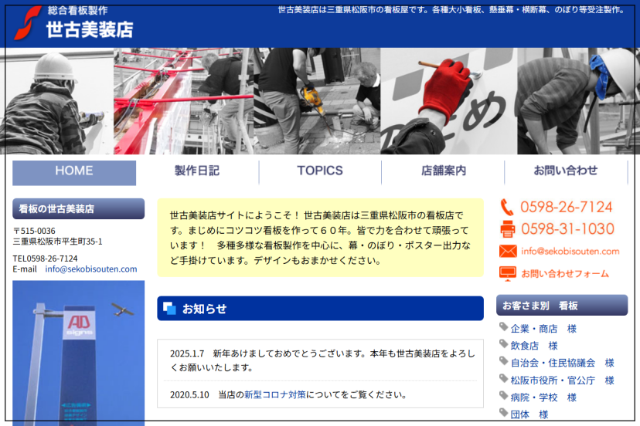The image size is (640, 426).
Task: Click the blue squares icon beside お知らせ
Action: [170, 309]
